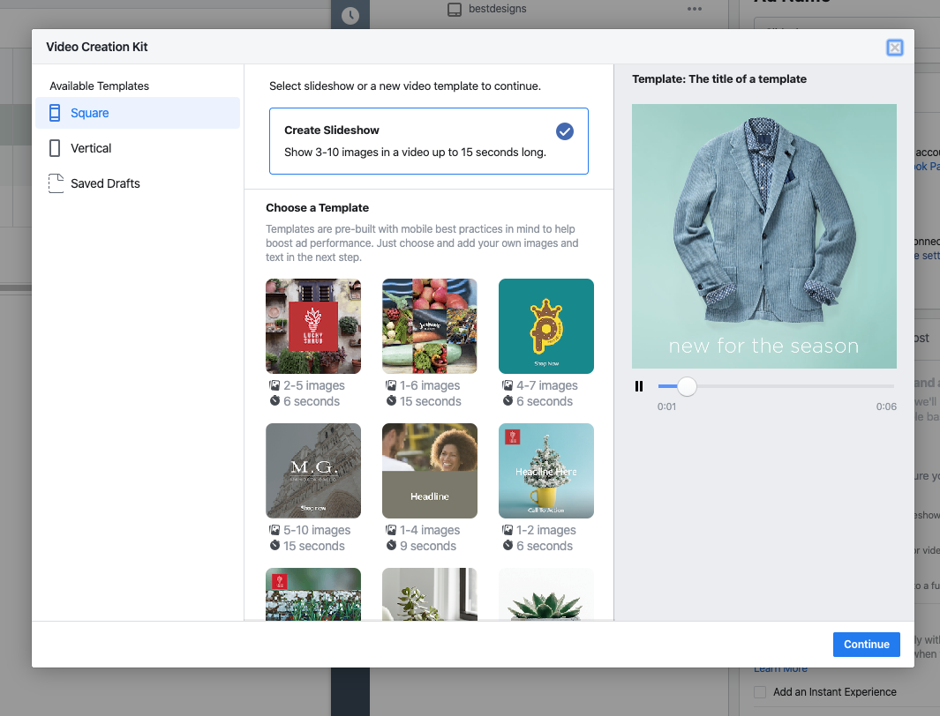
Task: Click the Continue button
Action: (866, 645)
